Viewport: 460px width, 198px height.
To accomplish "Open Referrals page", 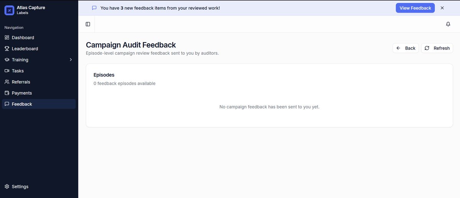I will 21,82.
